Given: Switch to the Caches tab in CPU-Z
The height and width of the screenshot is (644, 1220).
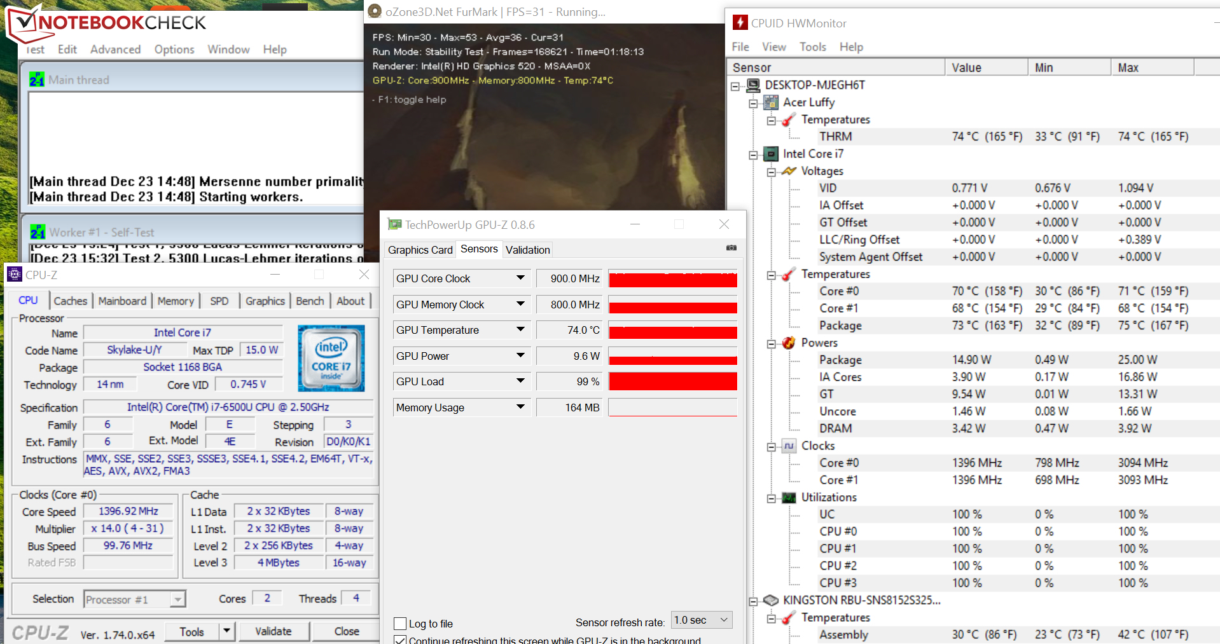Looking at the screenshot, I should tap(70, 301).
